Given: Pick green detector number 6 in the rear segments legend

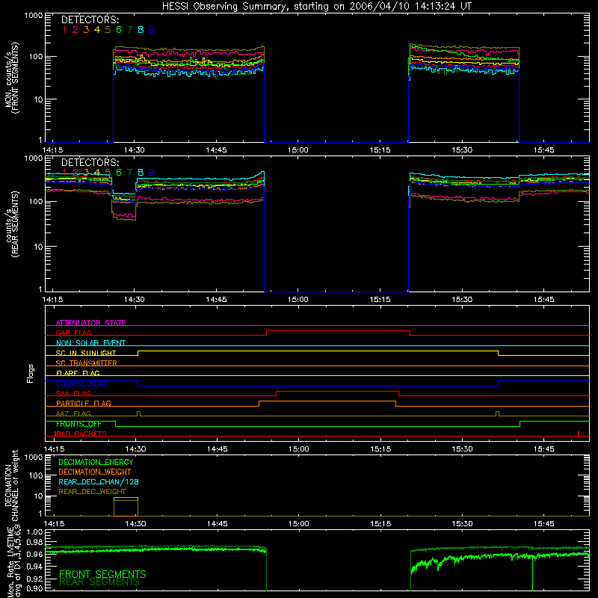Looking at the screenshot, I should (119, 173).
